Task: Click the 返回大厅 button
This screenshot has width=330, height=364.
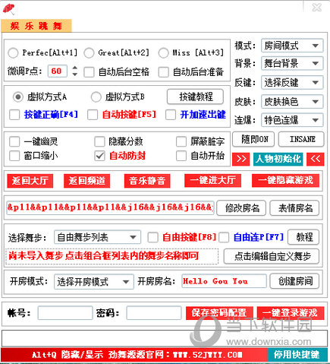Action: coord(30,181)
